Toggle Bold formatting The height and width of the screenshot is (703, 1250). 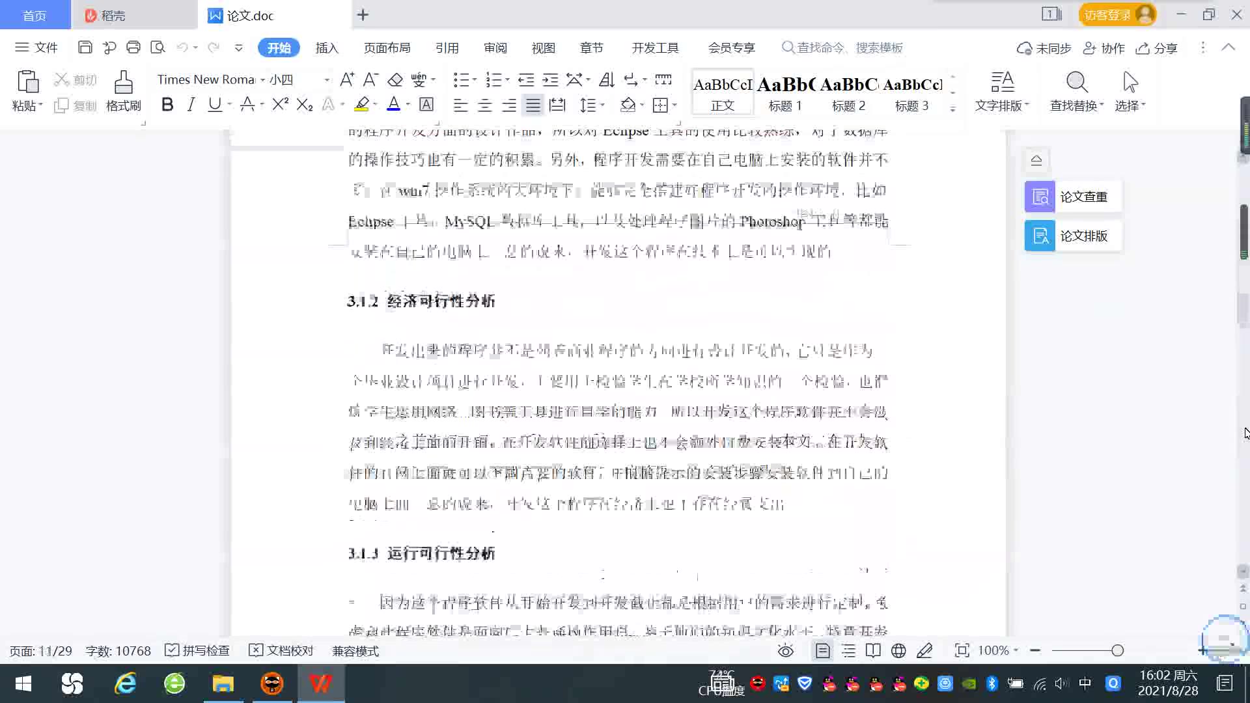[x=167, y=104]
